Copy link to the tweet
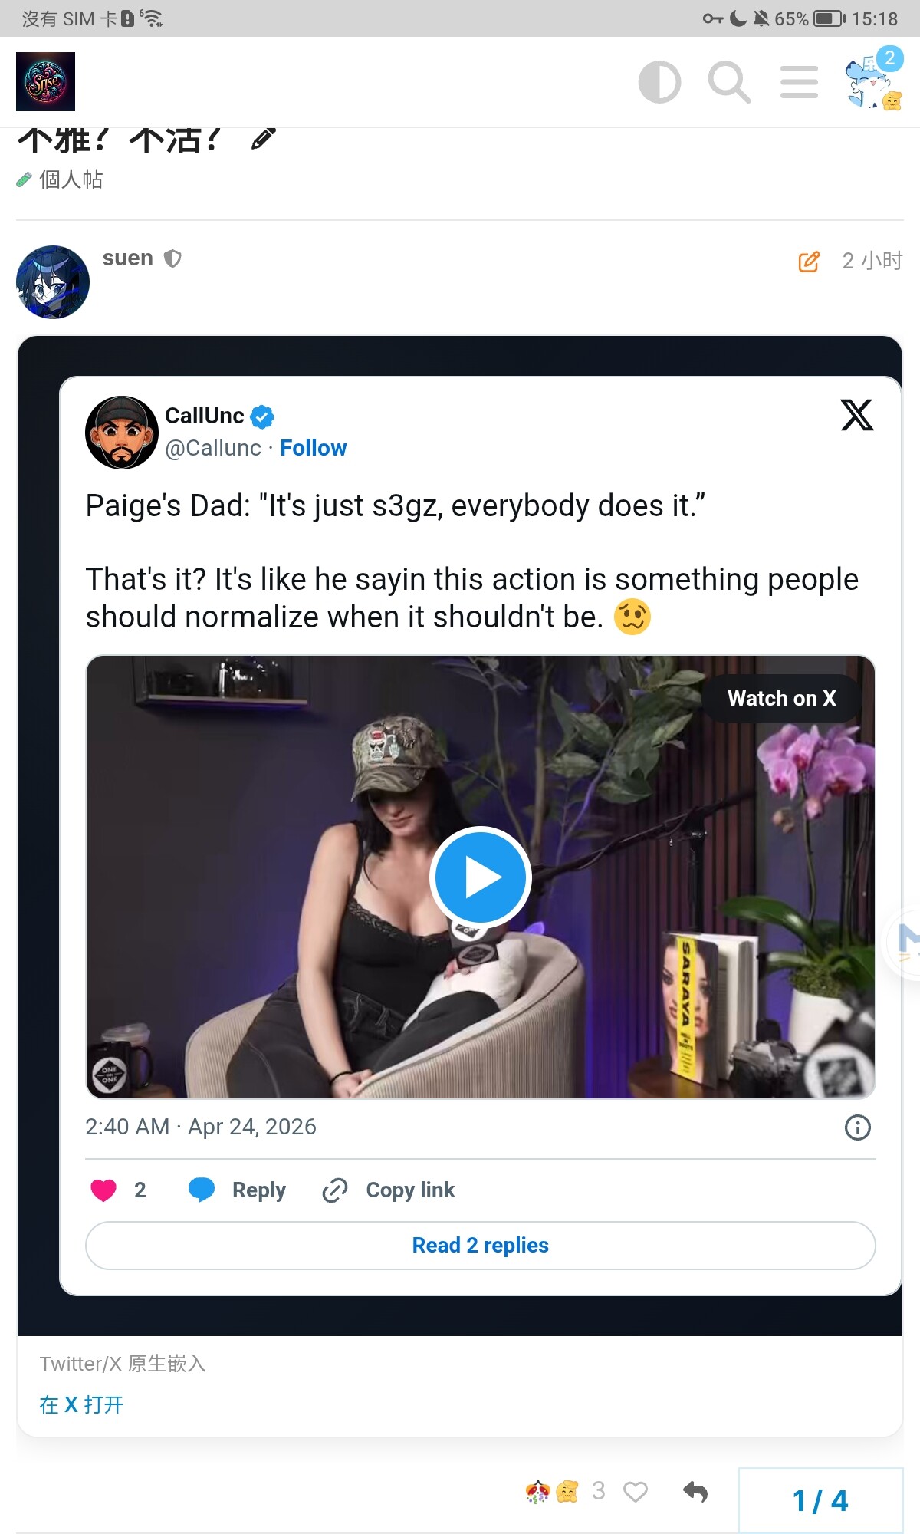Screen dimensions: 920x1534 tap(389, 1190)
